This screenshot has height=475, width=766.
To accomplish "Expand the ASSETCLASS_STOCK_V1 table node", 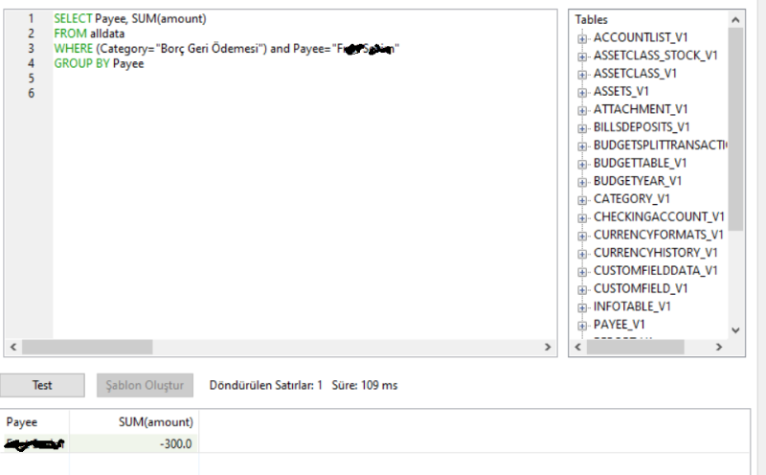I will tap(582, 57).
